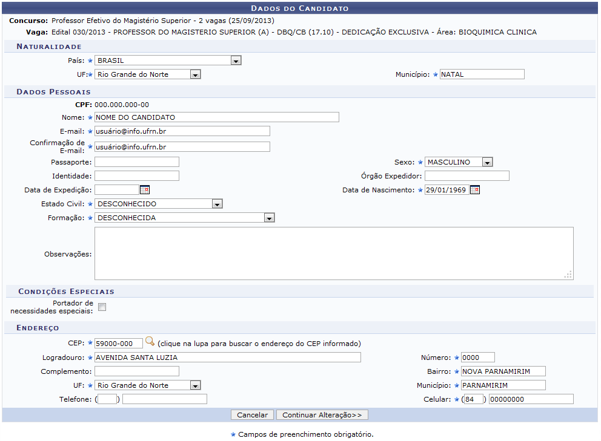This screenshot has height=441, width=601.
Task: Click the magnifying glass CEP search icon
Action: tap(150, 342)
